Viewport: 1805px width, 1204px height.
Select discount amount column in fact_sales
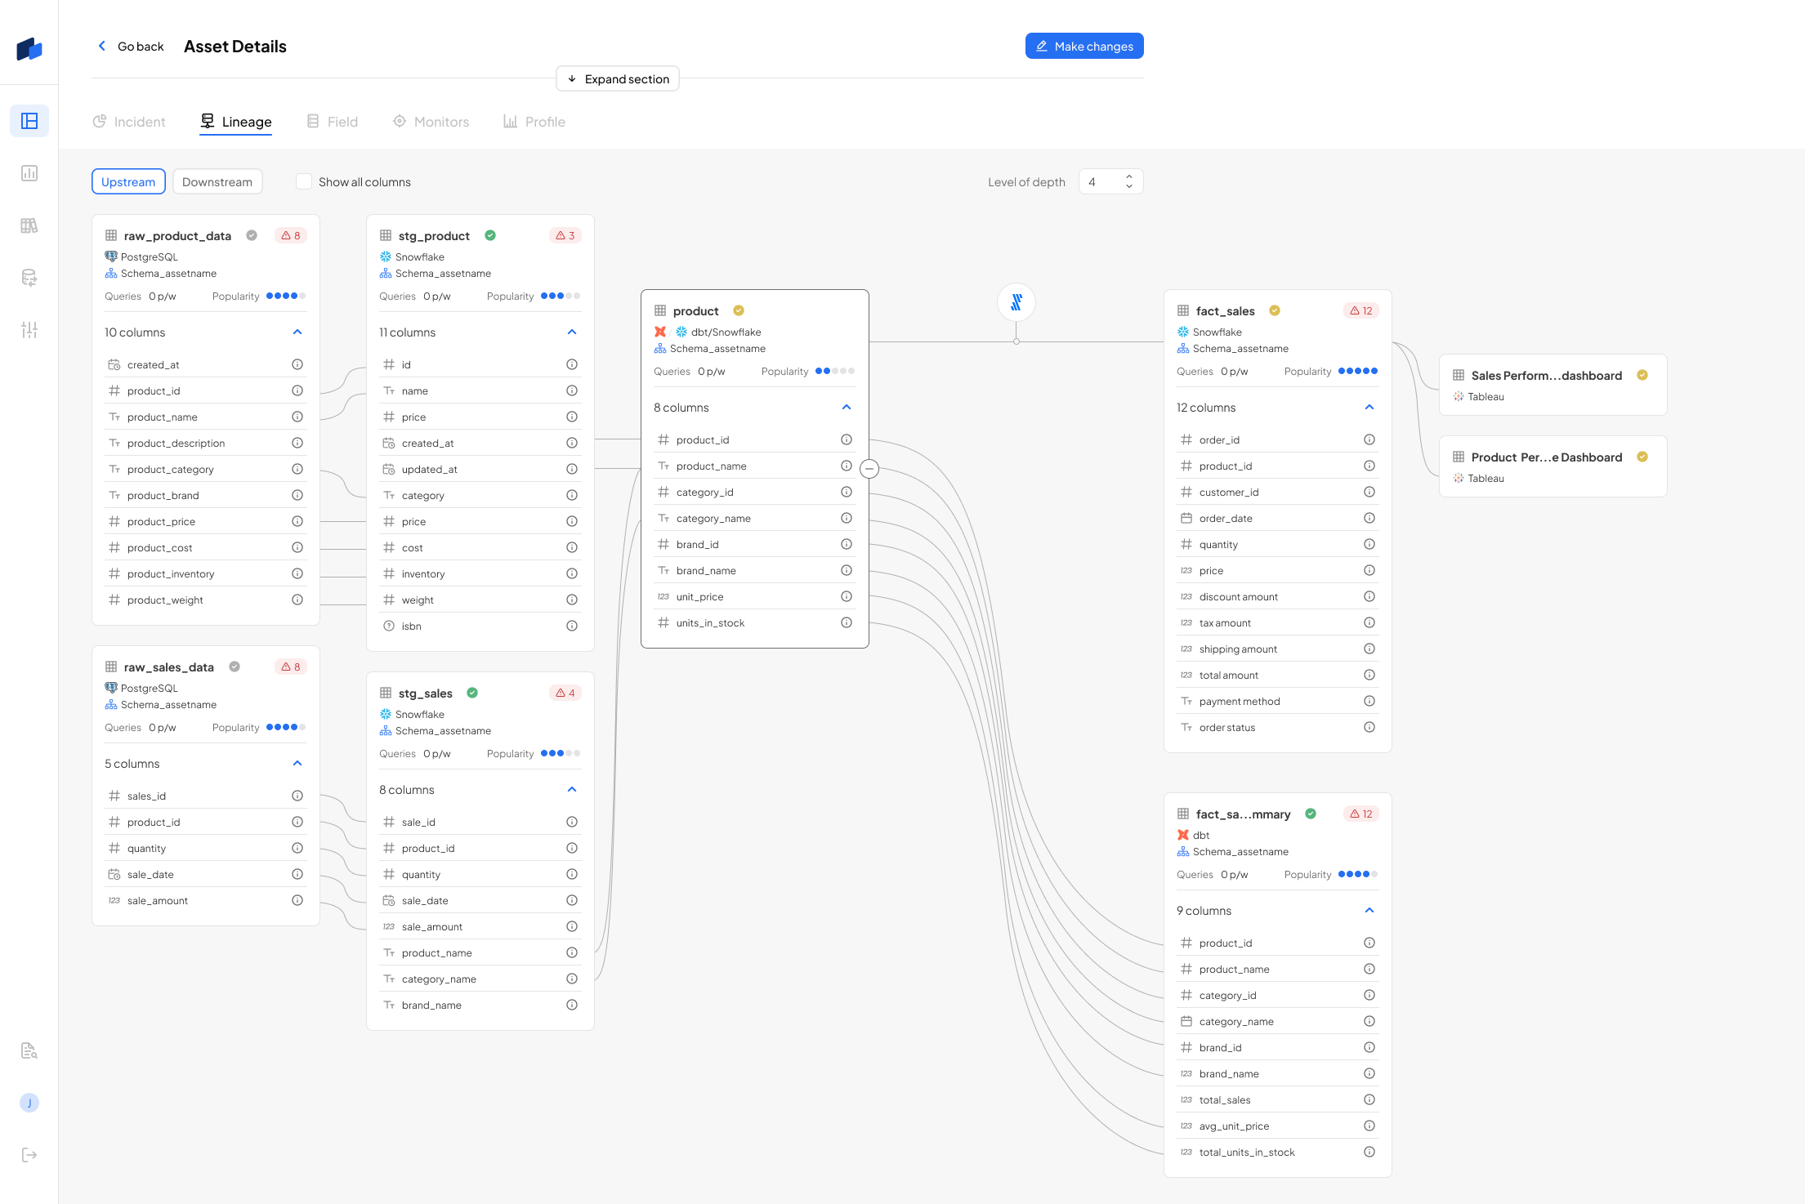[x=1278, y=596]
